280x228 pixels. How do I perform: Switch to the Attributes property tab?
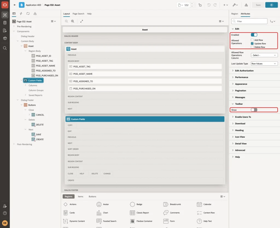click(x=245, y=14)
